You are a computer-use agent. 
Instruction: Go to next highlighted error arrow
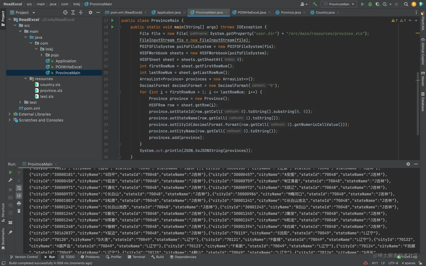[x=416, y=21]
